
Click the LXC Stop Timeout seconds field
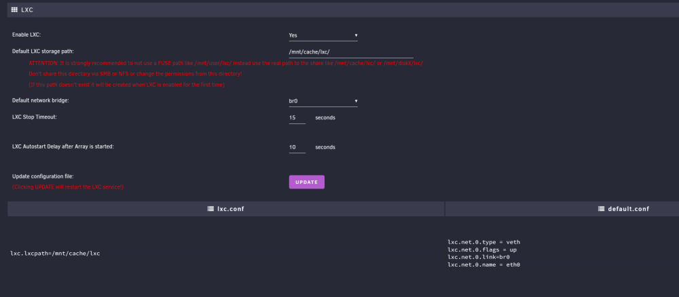point(297,117)
